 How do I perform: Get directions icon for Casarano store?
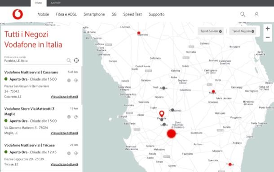pos(75,80)
